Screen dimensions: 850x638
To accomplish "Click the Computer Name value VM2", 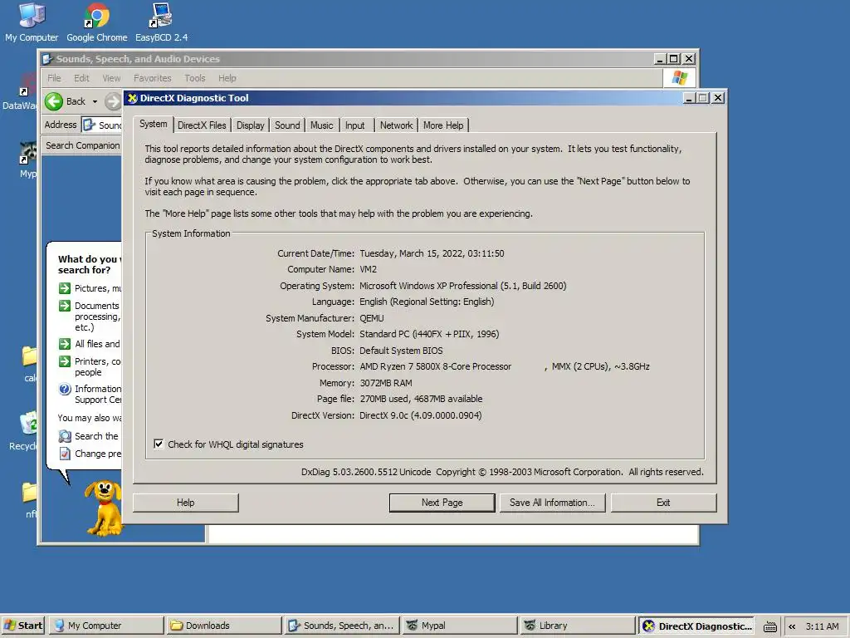I will point(368,269).
